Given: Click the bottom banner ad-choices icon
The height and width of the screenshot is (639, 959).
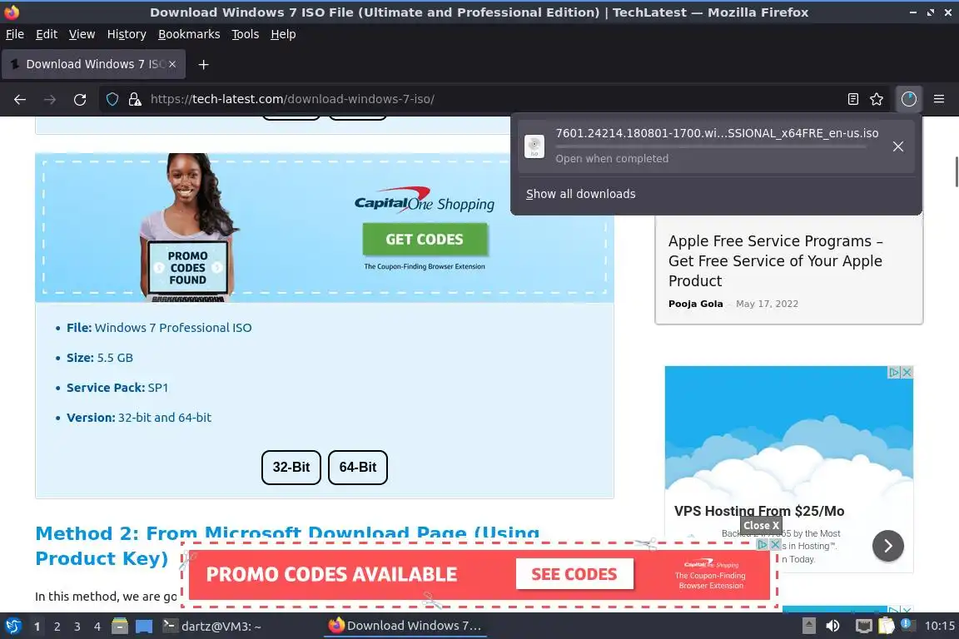Looking at the screenshot, I should pos(762,544).
